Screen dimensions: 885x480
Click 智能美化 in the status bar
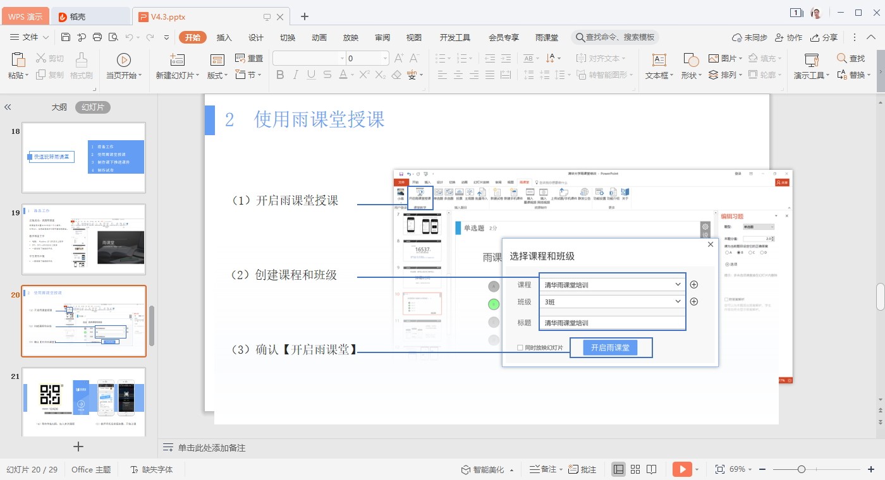coord(487,469)
